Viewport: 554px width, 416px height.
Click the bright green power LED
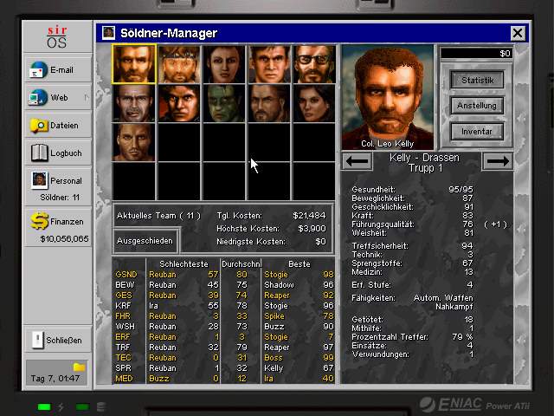tap(44, 406)
